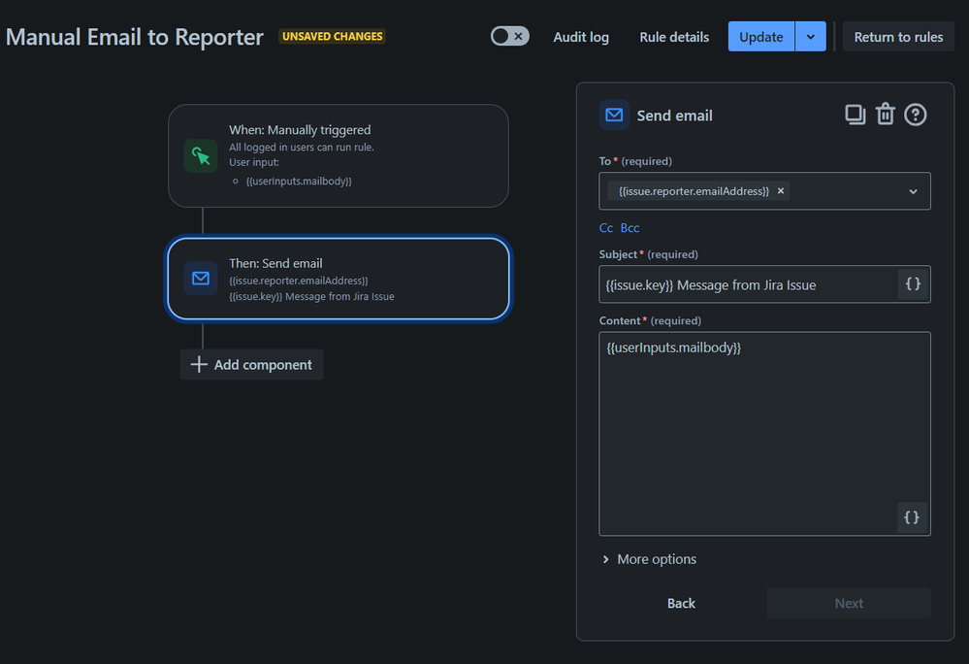Click the trigger icon on the Manually triggered card
This screenshot has height=664, width=969.
tap(200, 155)
